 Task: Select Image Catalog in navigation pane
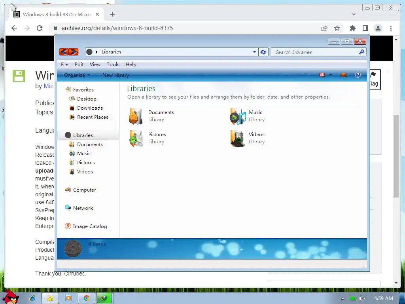(86, 226)
